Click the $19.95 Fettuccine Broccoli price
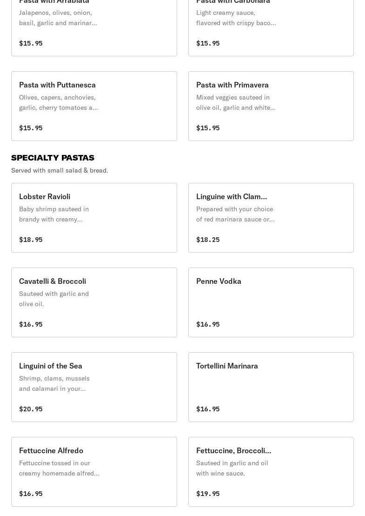Screen dimensions: 365x516 coord(208,494)
